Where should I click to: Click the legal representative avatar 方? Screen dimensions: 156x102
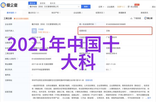point(34,31)
